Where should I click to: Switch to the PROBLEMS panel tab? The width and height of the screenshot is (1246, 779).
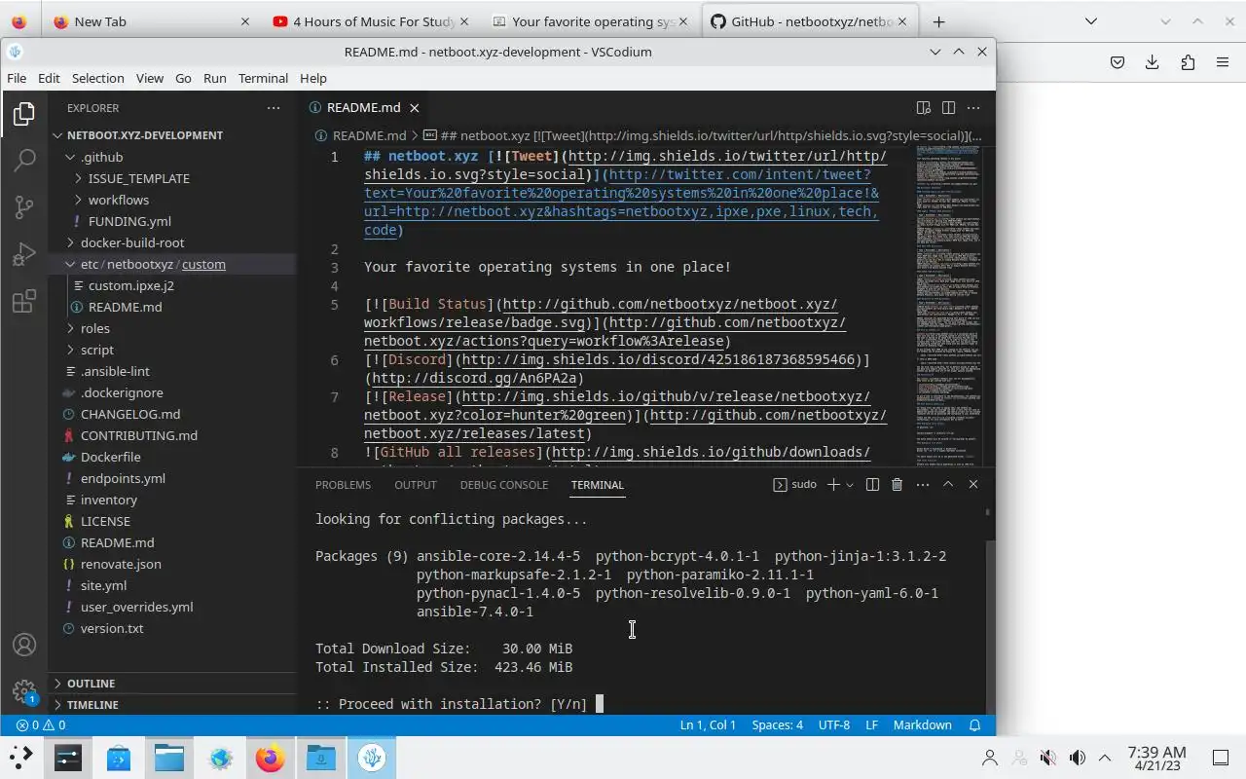343,484
